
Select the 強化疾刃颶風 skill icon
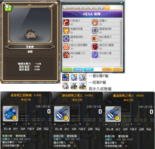[x=95, y=47]
